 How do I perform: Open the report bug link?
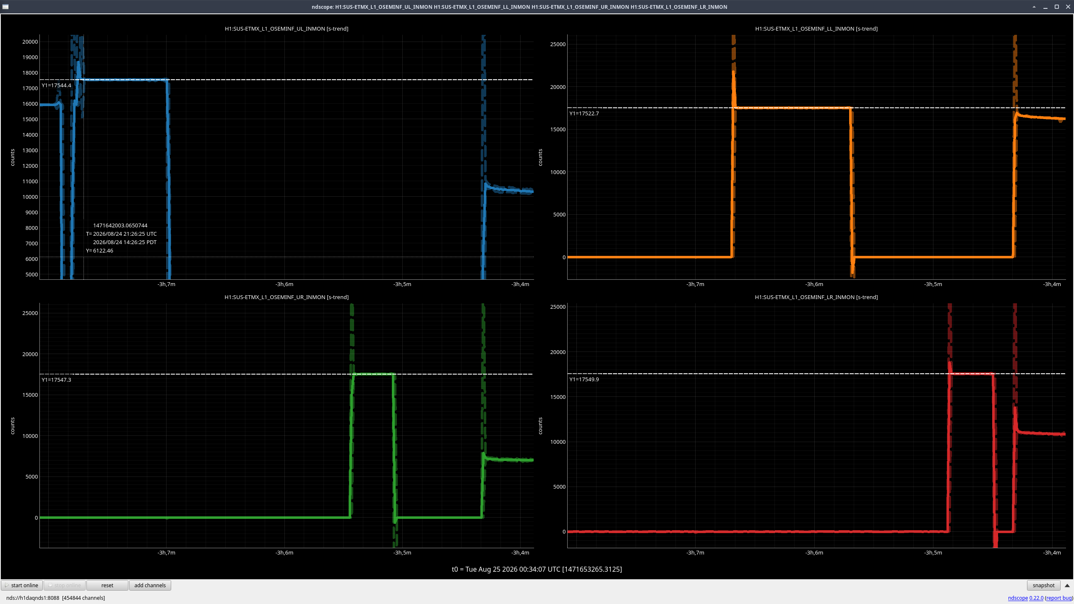tap(1059, 598)
